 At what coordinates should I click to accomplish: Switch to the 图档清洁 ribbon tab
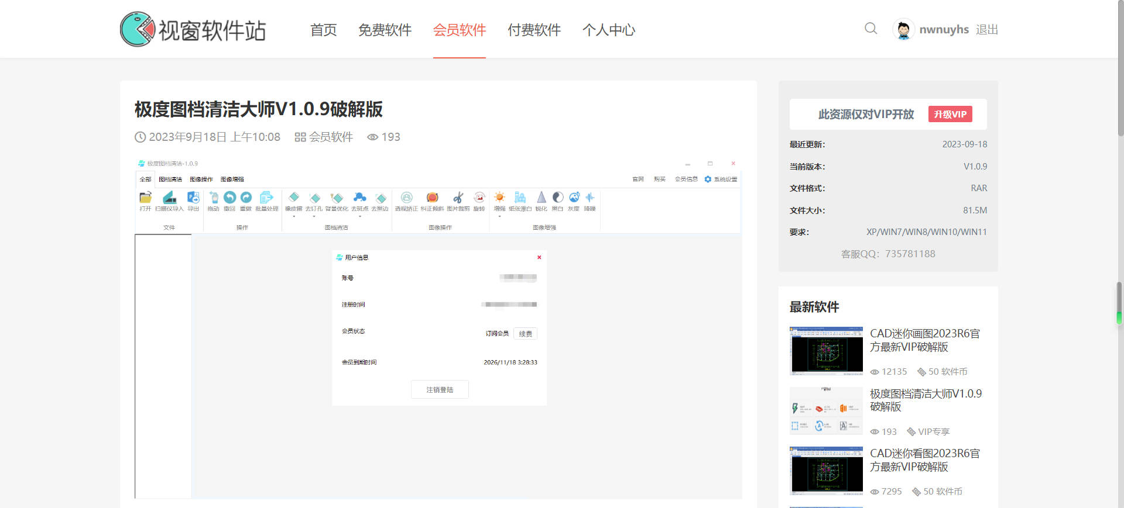(170, 179)
